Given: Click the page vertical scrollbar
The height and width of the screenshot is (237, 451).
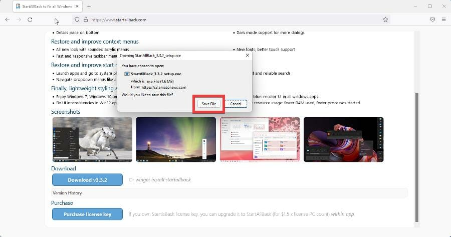Looking at the screenshot, I should point(417,157).
